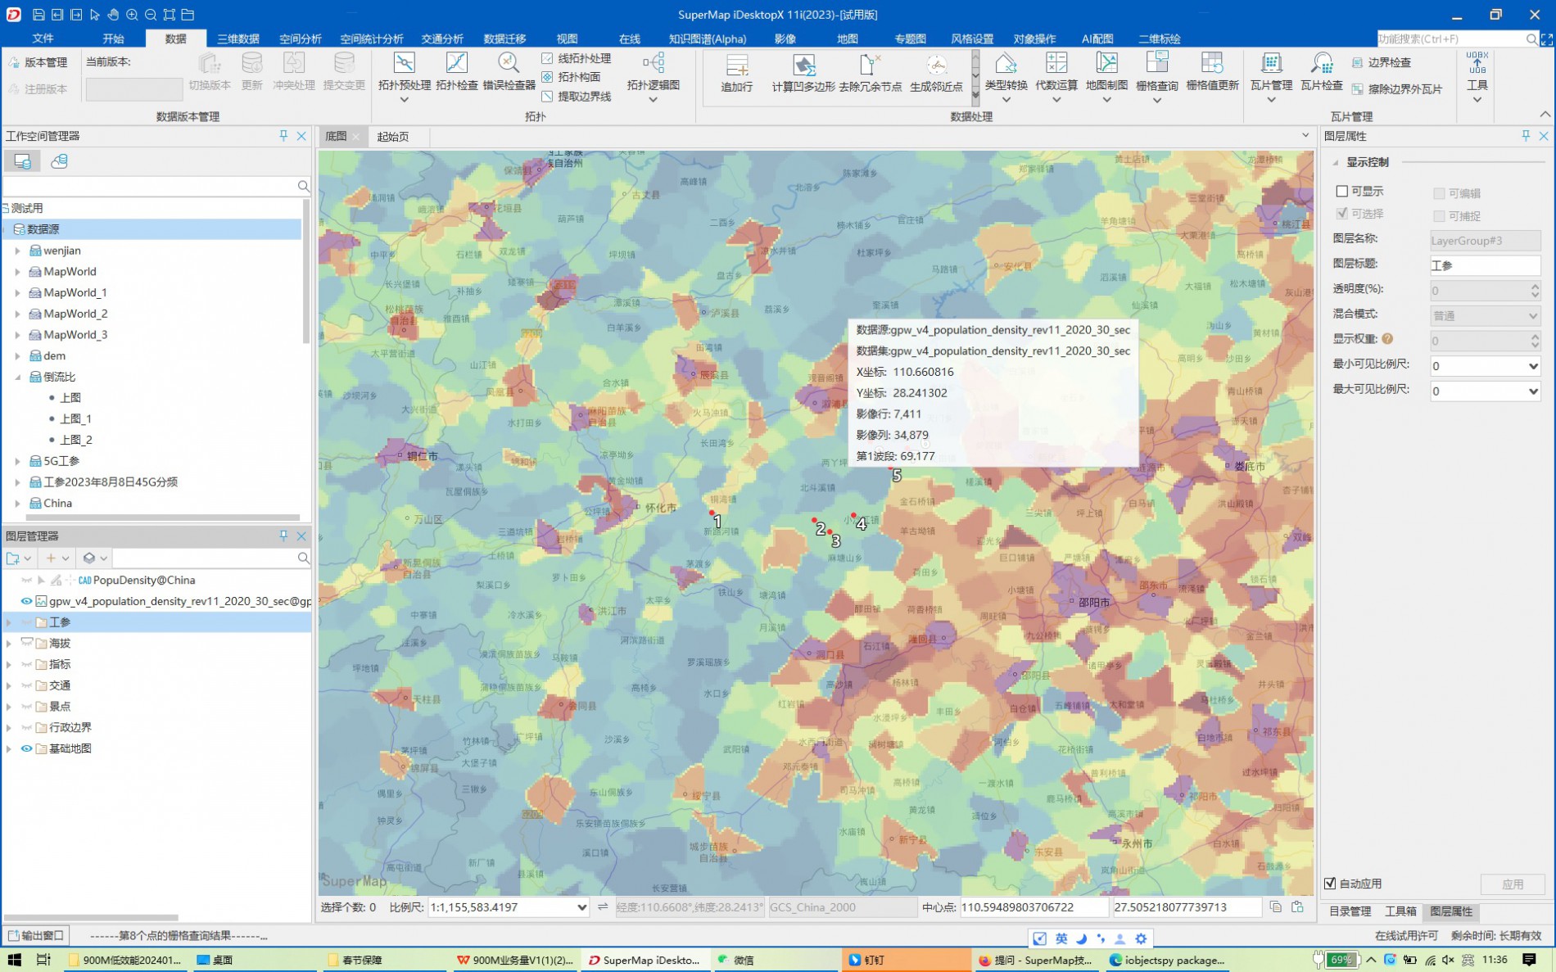Viewport: 1556px width, 972px height.
Task: Click the 追加行 append rows tool
Action: [x=736, y=73]
